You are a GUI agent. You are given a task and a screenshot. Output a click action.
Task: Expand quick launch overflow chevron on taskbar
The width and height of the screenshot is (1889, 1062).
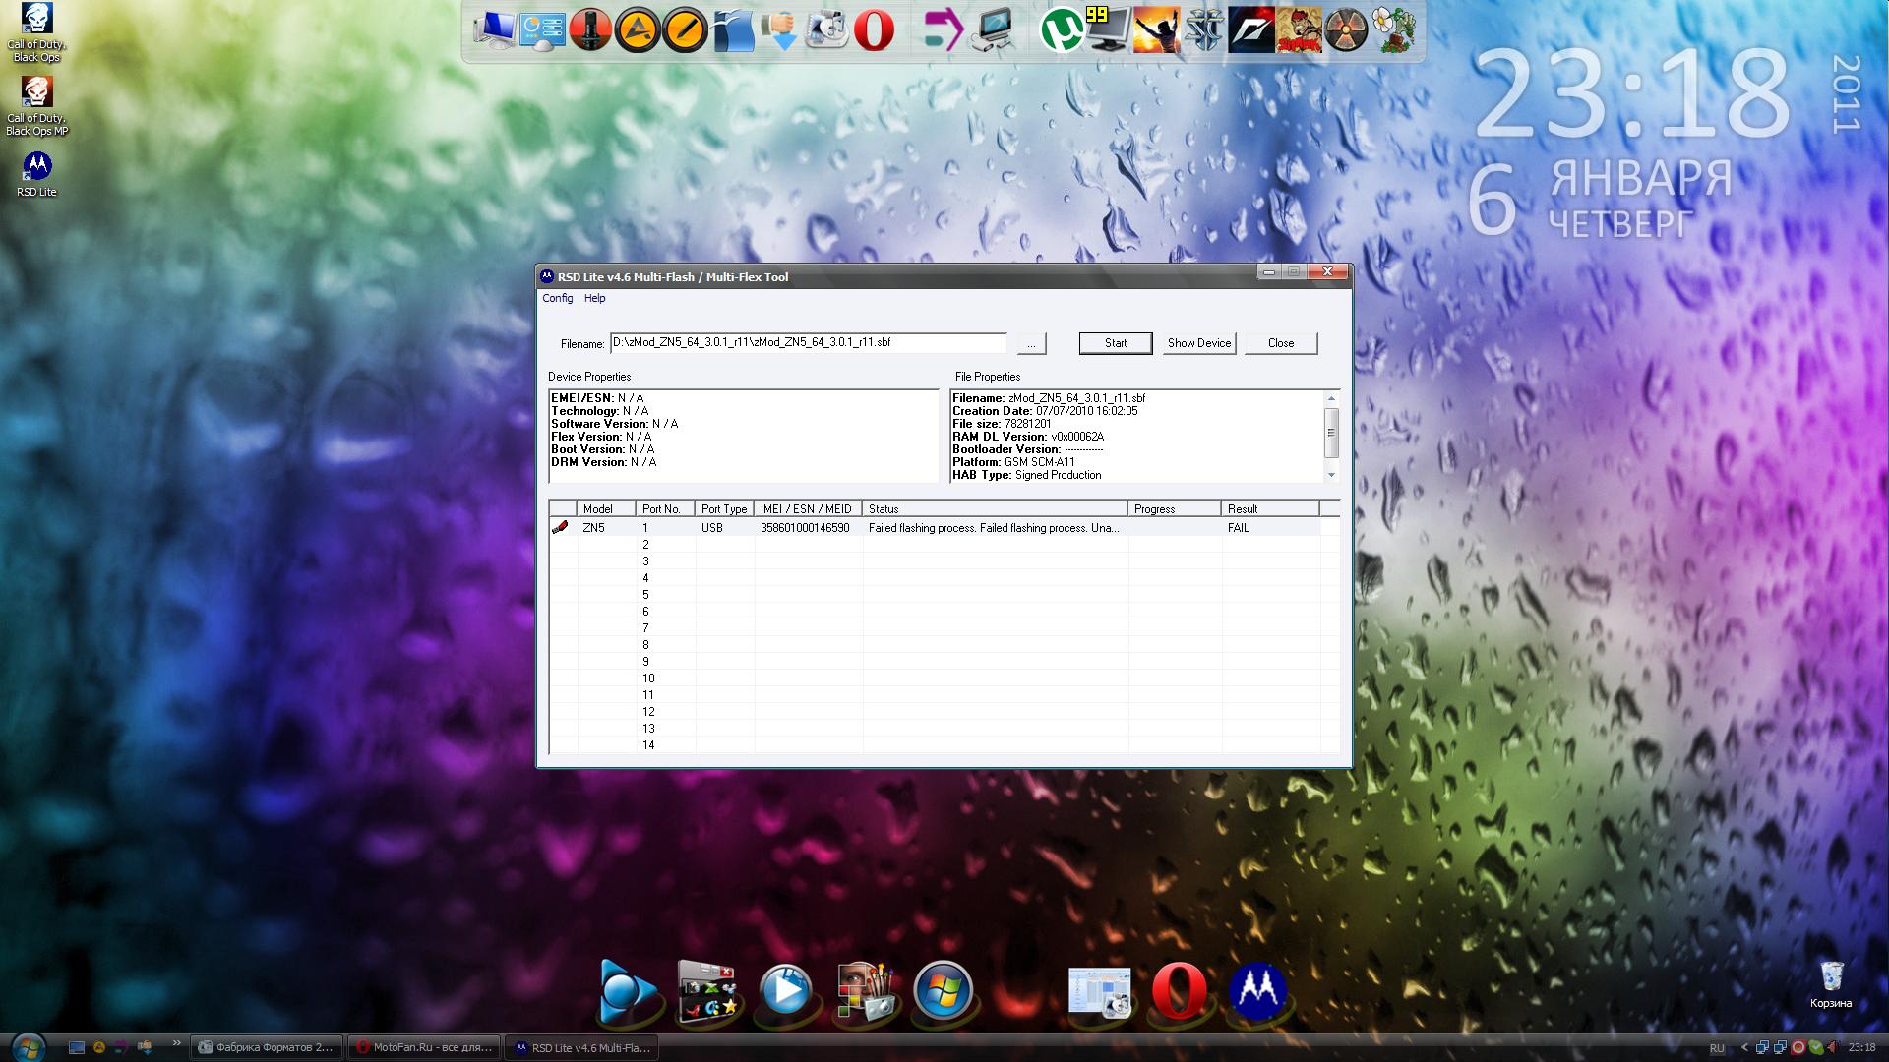(x=176, y=1043)
